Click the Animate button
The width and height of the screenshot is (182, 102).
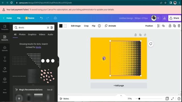click(110, 26)
